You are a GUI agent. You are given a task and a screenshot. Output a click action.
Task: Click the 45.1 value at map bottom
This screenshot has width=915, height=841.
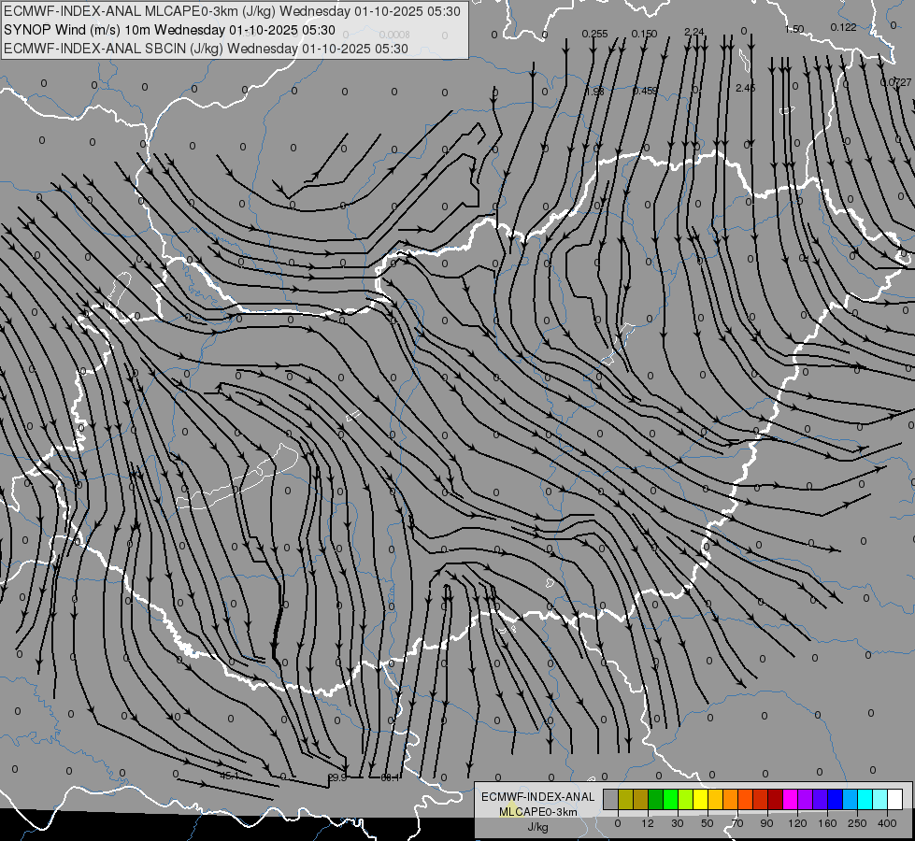[229, 776]
